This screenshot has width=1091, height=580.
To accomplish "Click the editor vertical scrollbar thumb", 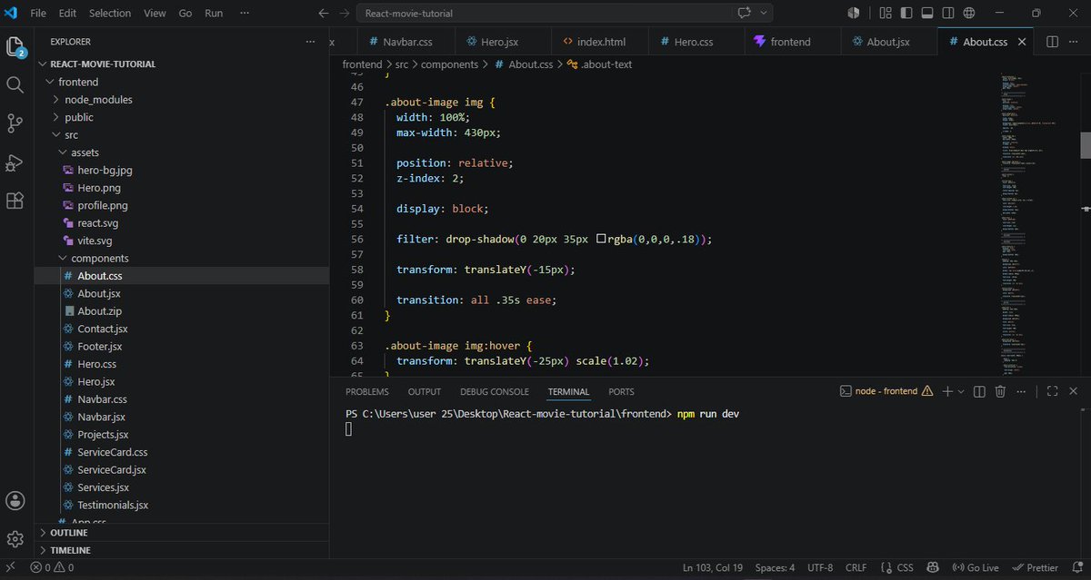I will [1085, 145].
